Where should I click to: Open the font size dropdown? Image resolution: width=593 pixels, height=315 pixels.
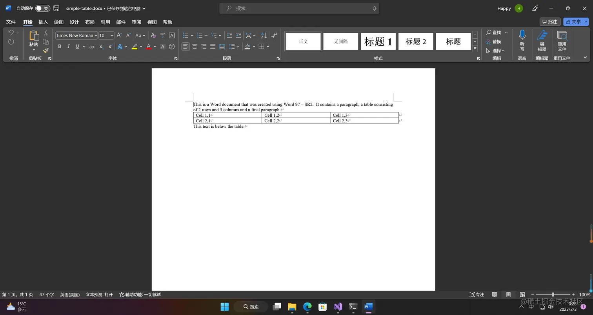click(x=112, y=36)
